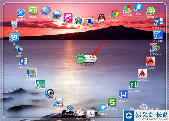Launch the green 浏览器 browser icon
169x121 pixels.
pos(151,11)
